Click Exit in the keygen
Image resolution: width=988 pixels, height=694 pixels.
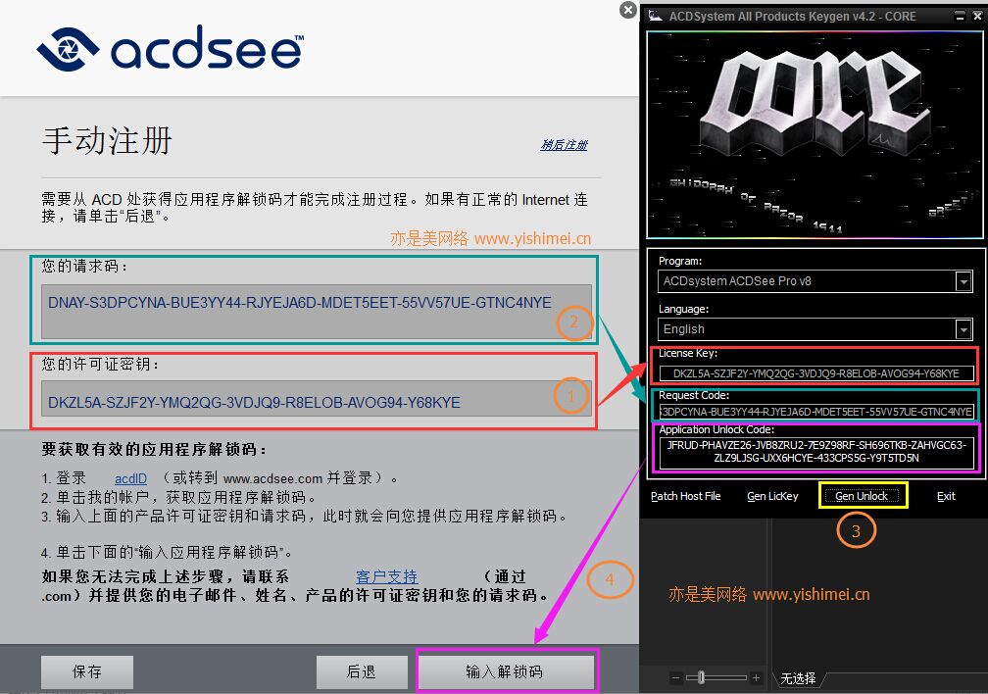coord(946,496)
